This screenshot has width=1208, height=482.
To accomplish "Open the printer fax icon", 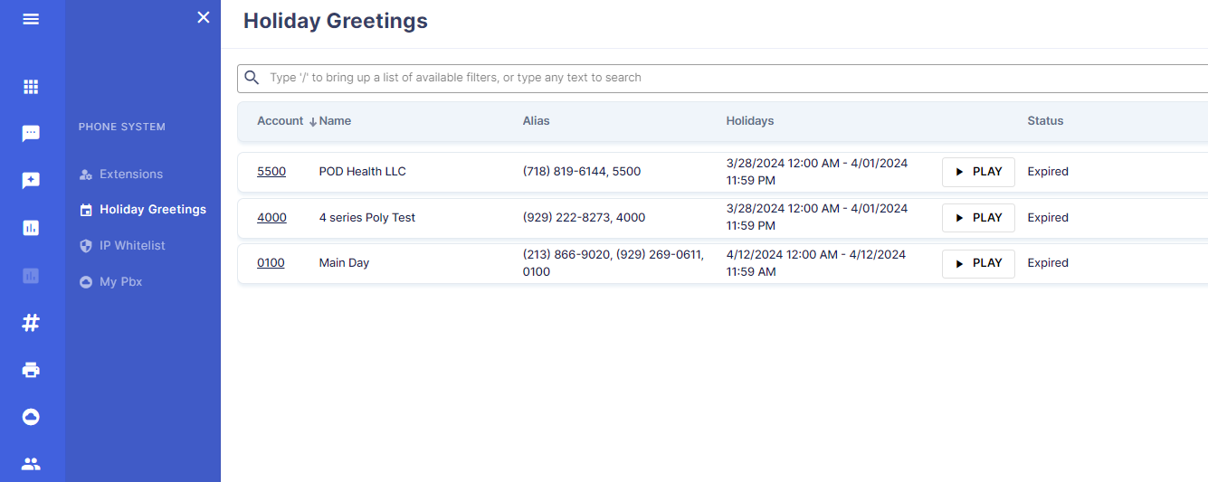I will click(x=31, y=370).
